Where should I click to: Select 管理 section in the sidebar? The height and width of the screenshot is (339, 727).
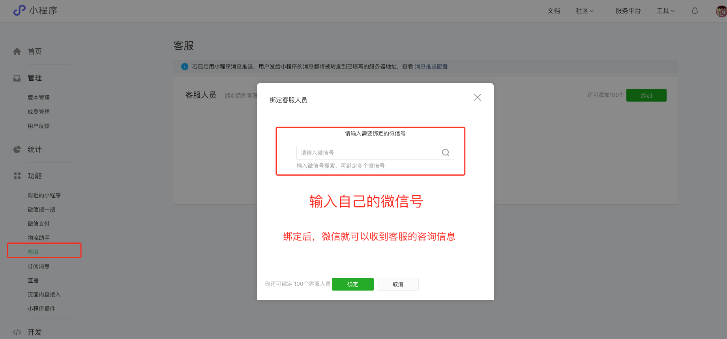pos(35,78)
